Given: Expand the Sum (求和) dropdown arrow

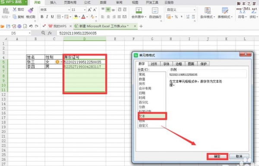Looking at the screenshot, I should point(257,17).
